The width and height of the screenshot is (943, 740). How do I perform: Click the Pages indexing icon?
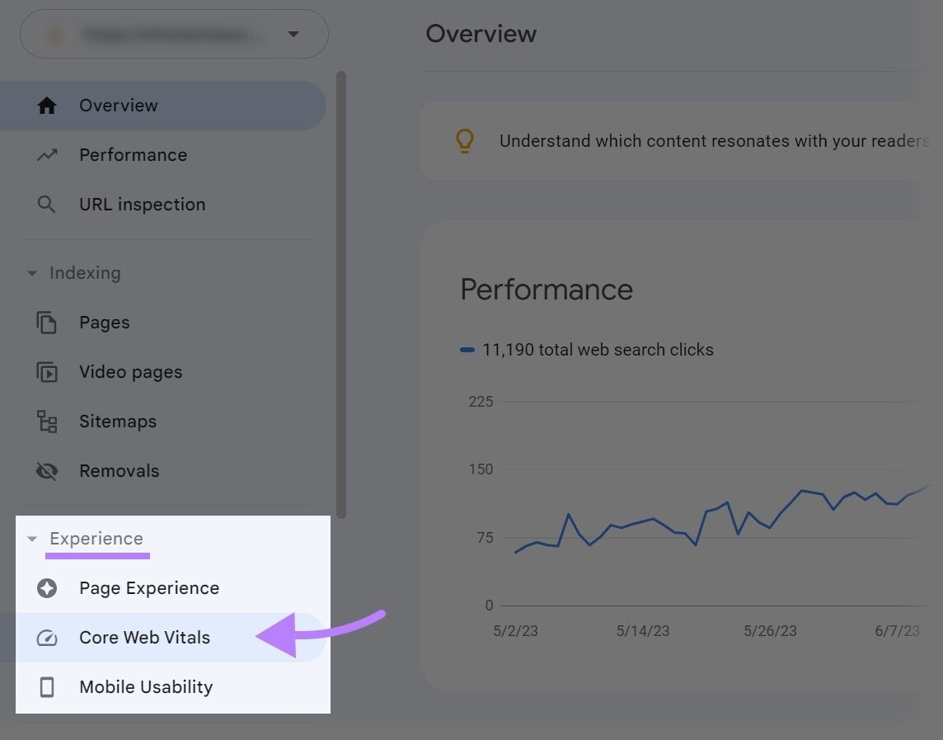[47, 322]
